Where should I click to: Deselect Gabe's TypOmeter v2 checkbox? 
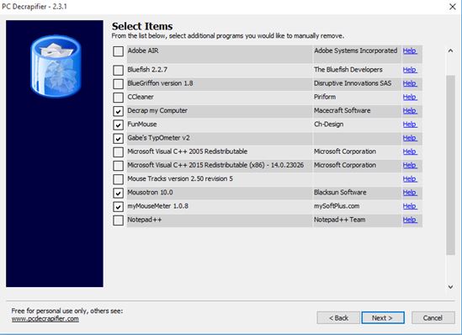click(118, 138)
